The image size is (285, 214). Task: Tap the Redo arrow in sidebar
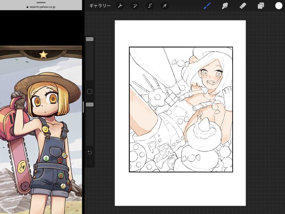click(x=90, y=163)
